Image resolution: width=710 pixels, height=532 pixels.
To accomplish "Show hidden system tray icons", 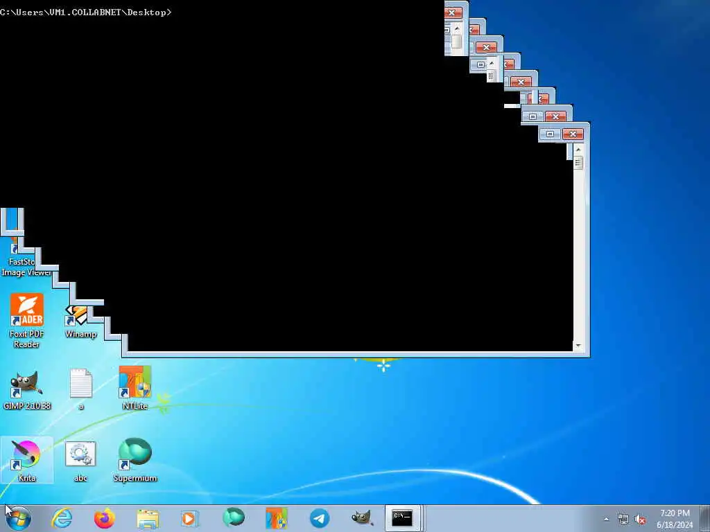I will (x=606, y=519).
